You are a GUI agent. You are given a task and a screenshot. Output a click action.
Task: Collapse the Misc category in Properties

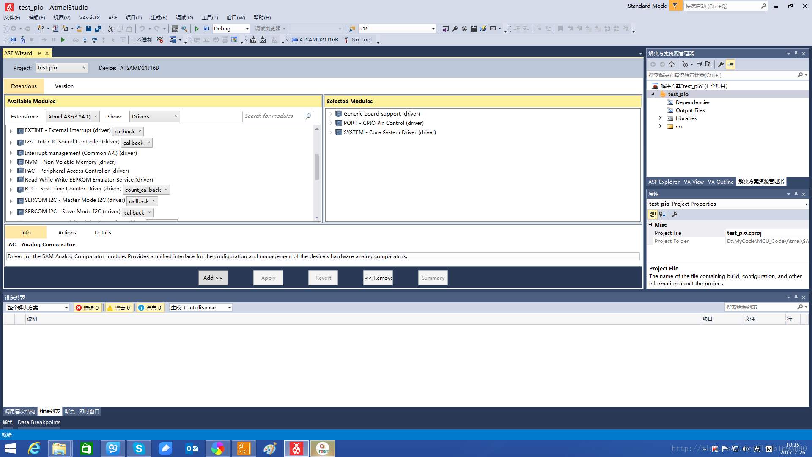[x=650, y=225]
